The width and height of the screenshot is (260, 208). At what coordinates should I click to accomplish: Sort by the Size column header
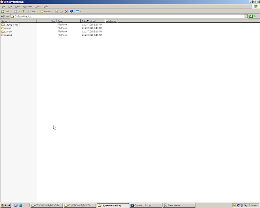pyautogui.click(x=47, y=21)
